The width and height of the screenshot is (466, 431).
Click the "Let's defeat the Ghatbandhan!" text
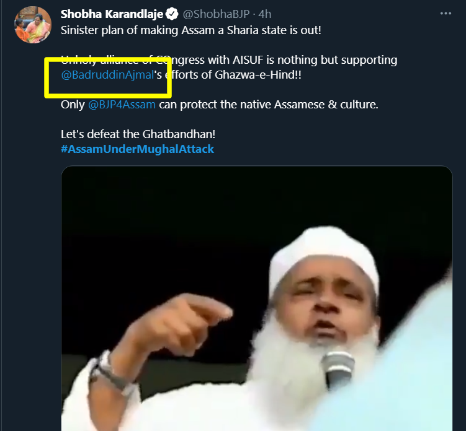138,134
